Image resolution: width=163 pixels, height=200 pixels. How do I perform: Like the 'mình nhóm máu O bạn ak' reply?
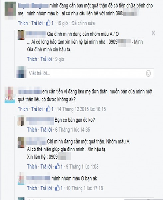[x=32, y=188]
